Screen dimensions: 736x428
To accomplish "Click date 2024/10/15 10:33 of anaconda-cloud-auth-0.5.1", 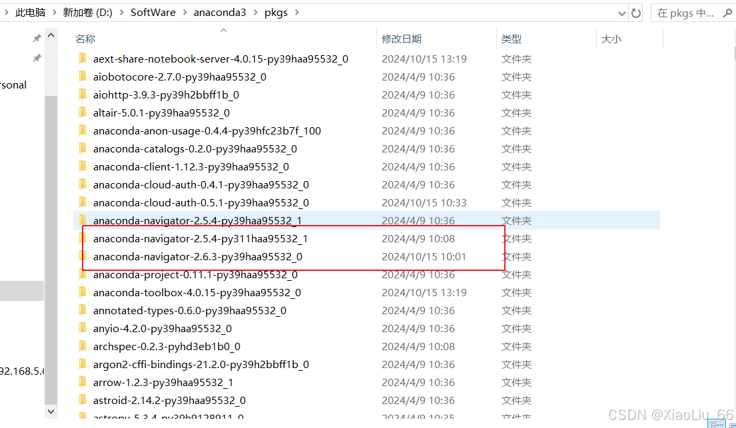I will [x=424, y=203].
